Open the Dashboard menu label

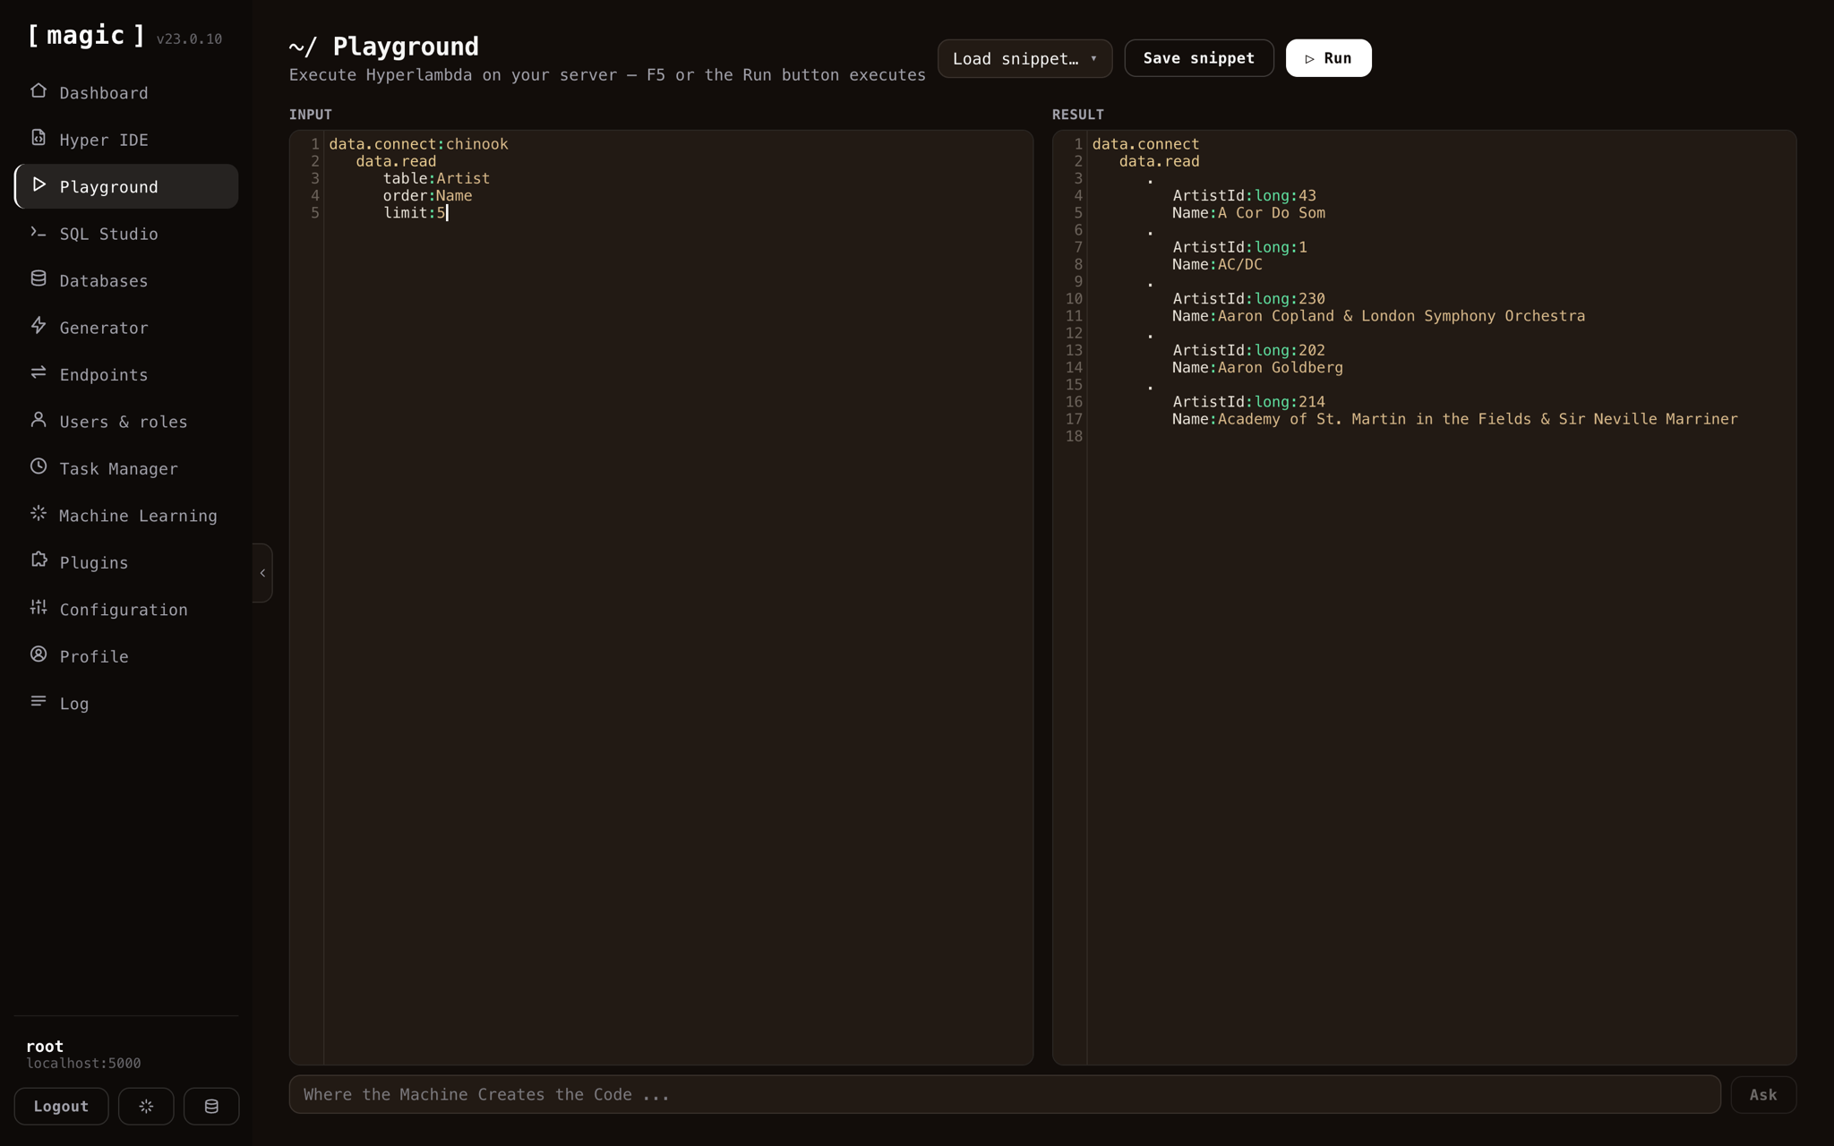pos(104,93)
